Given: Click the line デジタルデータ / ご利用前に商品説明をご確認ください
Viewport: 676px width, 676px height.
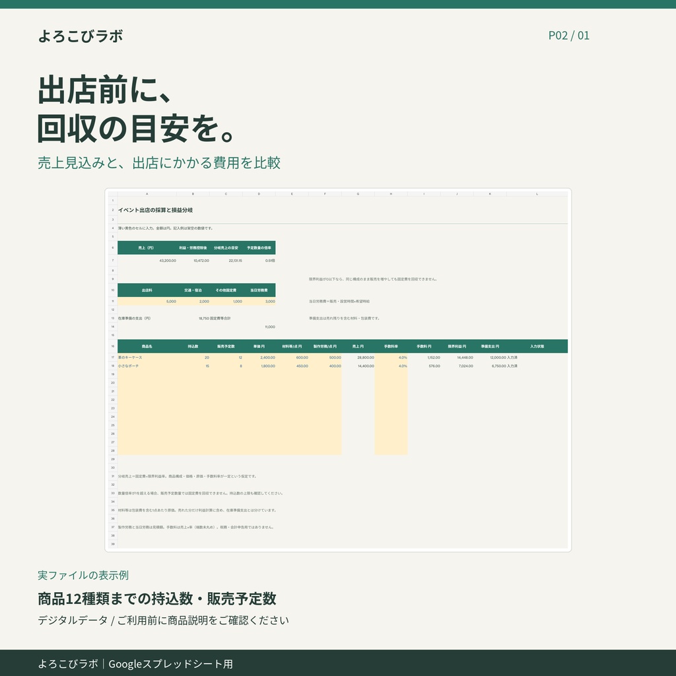Looking at the screenshot, I should tap(164, 621).
